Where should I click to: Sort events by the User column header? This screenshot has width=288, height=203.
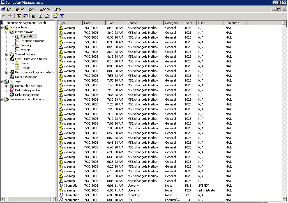coord(210,23)
